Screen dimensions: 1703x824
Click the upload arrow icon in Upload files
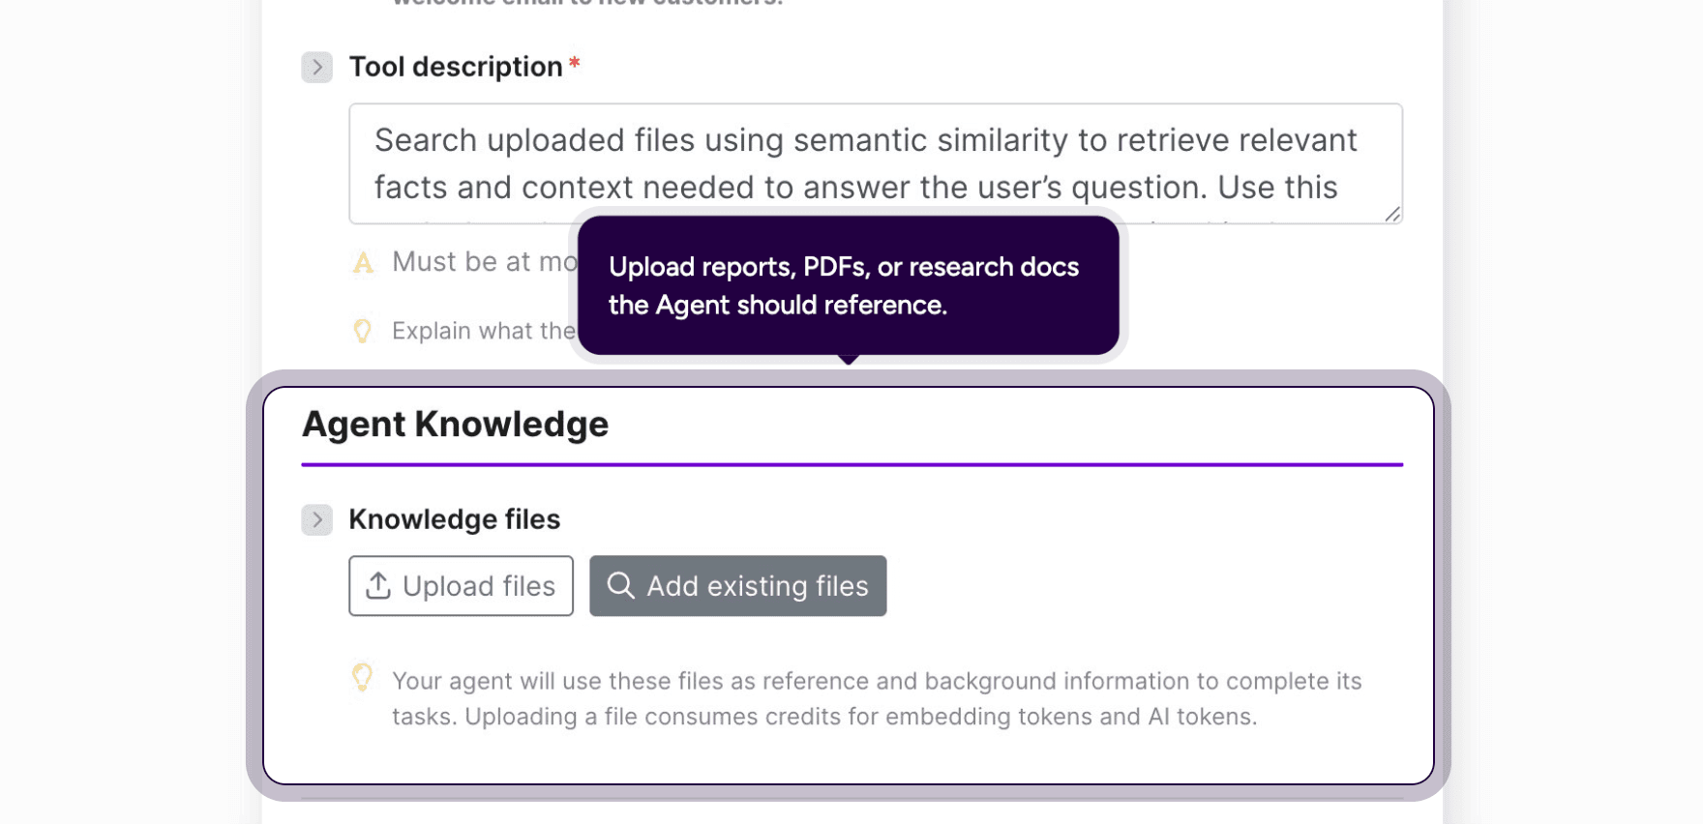(x=378, y=585)
